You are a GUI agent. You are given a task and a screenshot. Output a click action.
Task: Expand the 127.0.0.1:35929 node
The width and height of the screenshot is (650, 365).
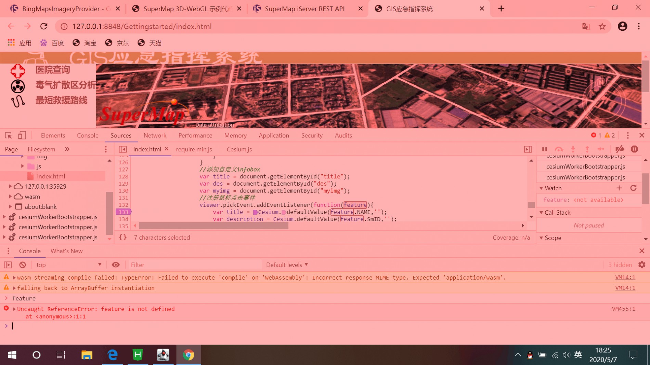click(10, 186)
